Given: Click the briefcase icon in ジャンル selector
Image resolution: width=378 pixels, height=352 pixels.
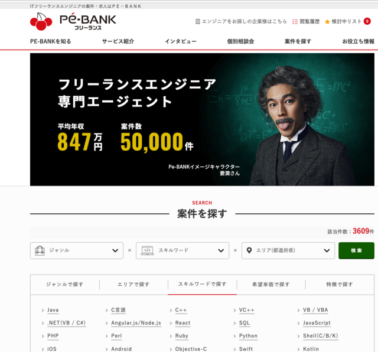Looking at the screenshot, I should click(40, 250).
